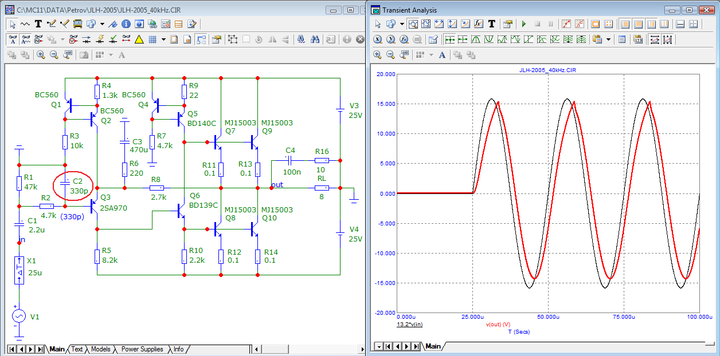This screenshot has width=720, height=356.
Task: Go to the last page tab in the schematic window
Action: click(x=40, y=349)
